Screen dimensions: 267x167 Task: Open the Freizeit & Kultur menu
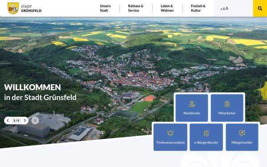click(x=198, y=8)
